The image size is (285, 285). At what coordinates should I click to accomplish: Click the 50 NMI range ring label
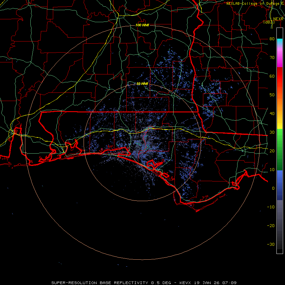142,84
